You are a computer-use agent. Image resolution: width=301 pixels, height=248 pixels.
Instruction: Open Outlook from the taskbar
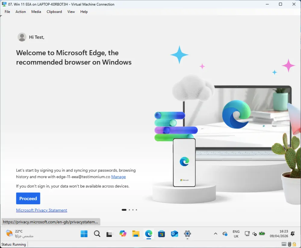[174, 234]
